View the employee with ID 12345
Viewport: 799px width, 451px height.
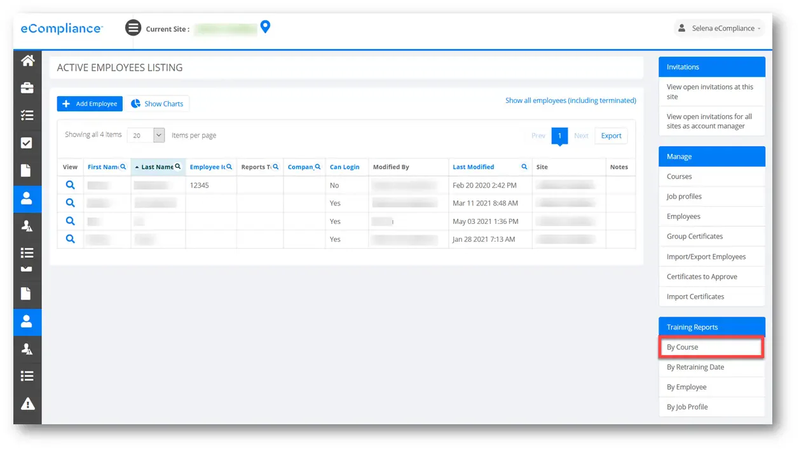71,185
